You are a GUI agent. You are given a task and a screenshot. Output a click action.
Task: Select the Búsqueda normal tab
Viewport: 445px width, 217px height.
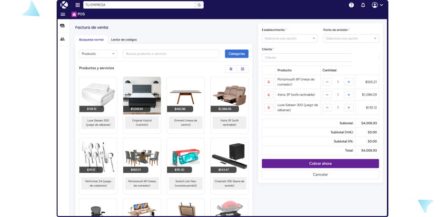[91, 39]
